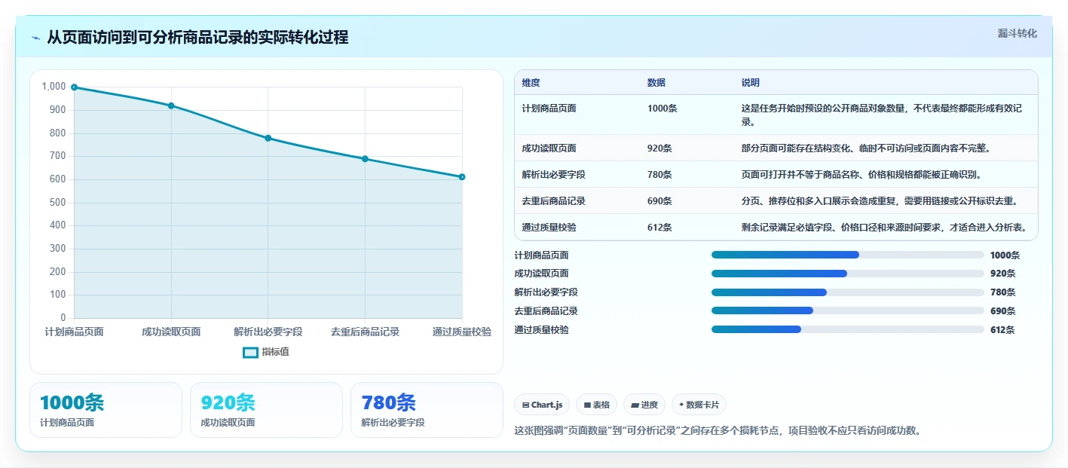
Task: Click chart data point at 通过质量校验
Action: pos(462,177)
